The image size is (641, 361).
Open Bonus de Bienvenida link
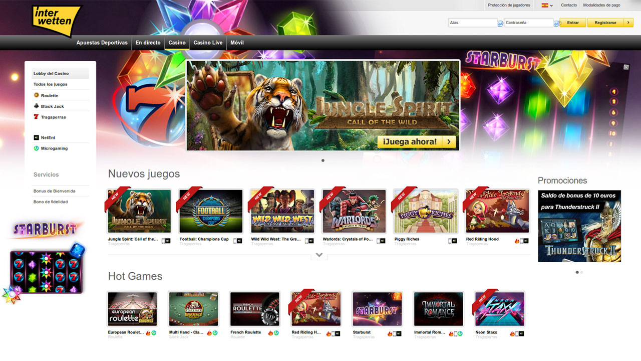pos(54,191)
